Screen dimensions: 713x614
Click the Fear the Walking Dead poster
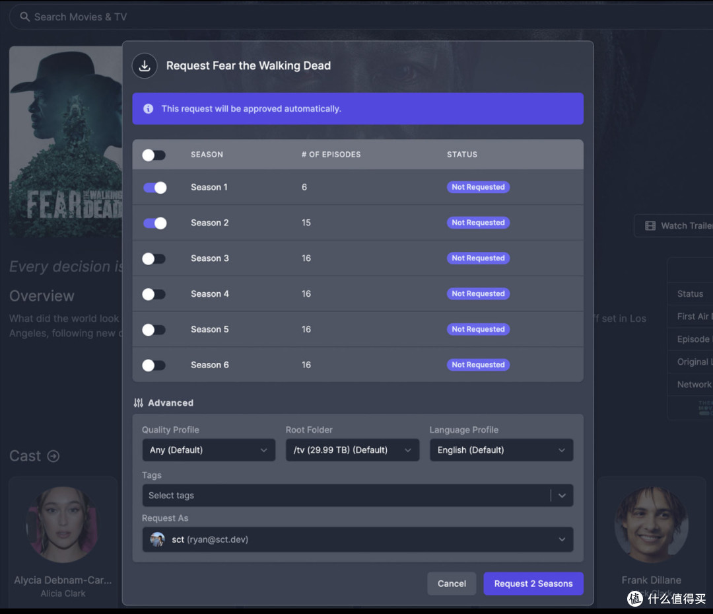(x=65, y=141)
